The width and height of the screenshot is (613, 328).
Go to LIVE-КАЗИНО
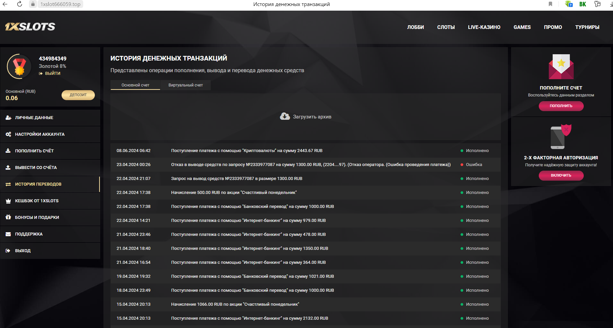(x=484, y=27)
